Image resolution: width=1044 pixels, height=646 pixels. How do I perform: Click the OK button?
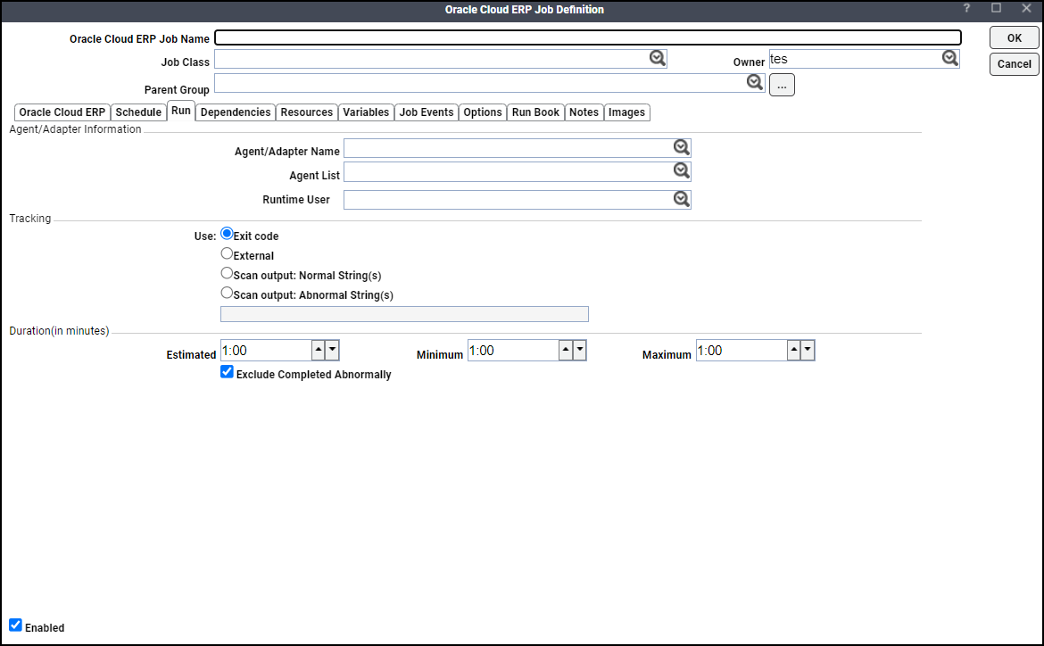click(x=1014, y=38)
